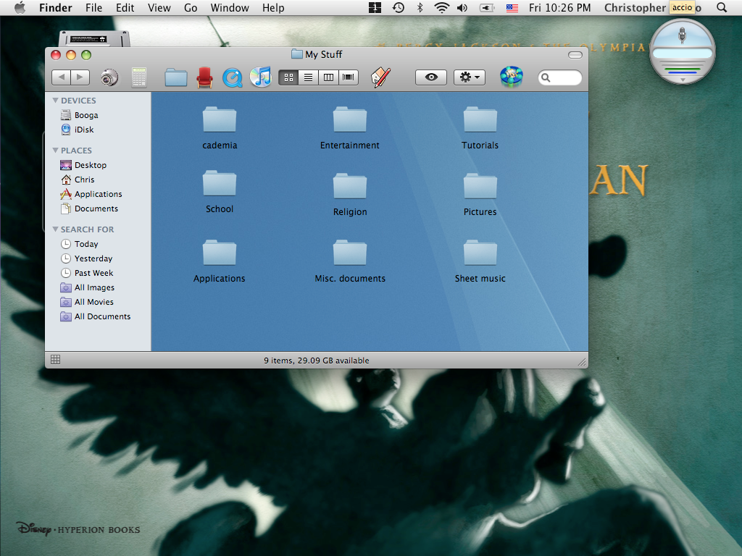This screenshot has height=556, width=742.
Task: Select the red theater seat toolbar icon
Action: 204,77
